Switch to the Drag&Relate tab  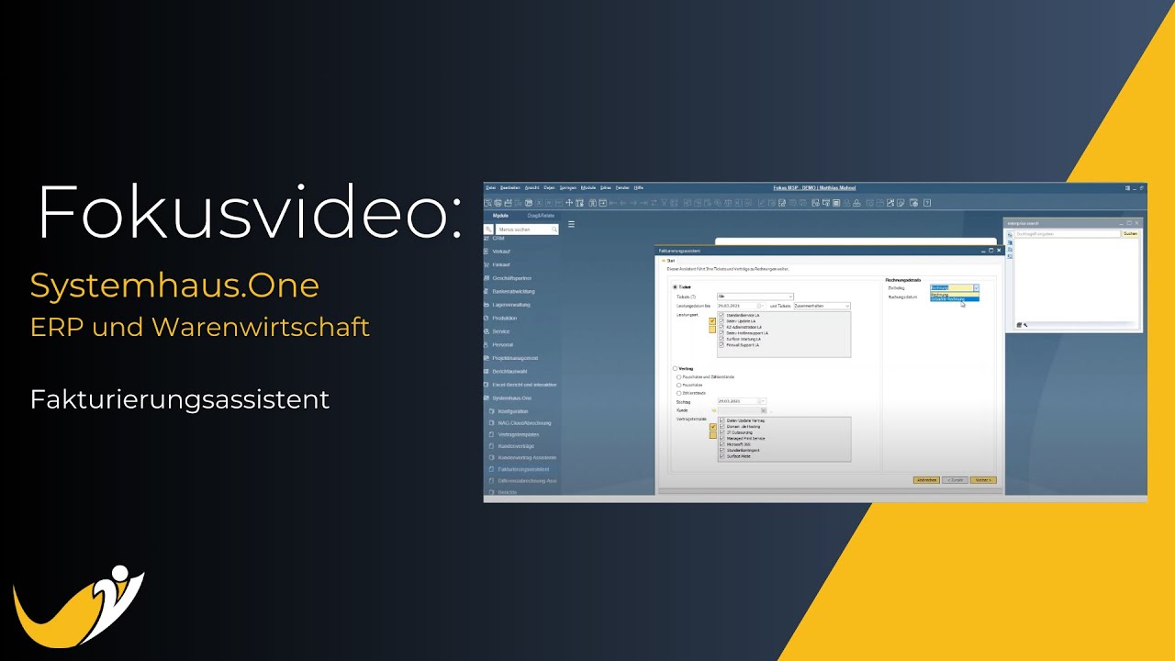[540, 215]
